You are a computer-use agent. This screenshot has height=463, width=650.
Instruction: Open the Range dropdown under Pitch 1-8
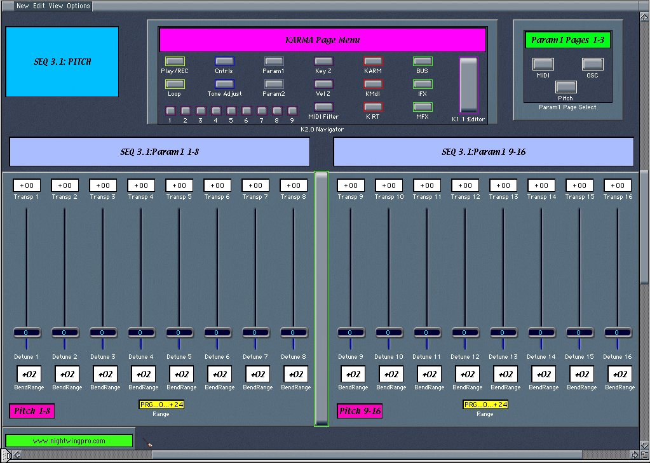[161, 405]
